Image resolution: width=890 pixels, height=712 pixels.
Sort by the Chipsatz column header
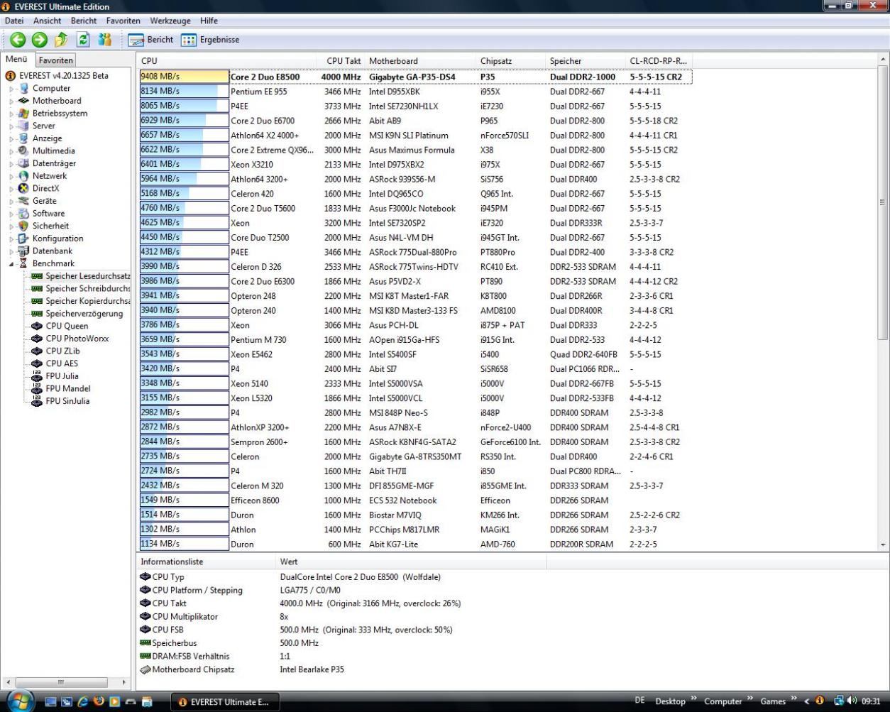[511, 61]
